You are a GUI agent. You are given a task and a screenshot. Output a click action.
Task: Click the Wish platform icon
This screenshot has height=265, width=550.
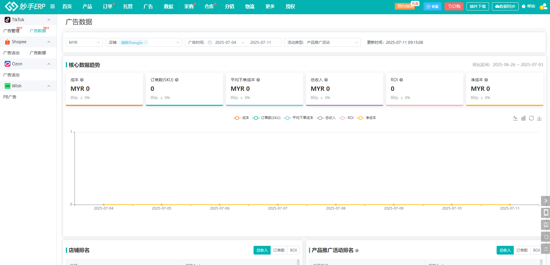(x=8, y=86)
